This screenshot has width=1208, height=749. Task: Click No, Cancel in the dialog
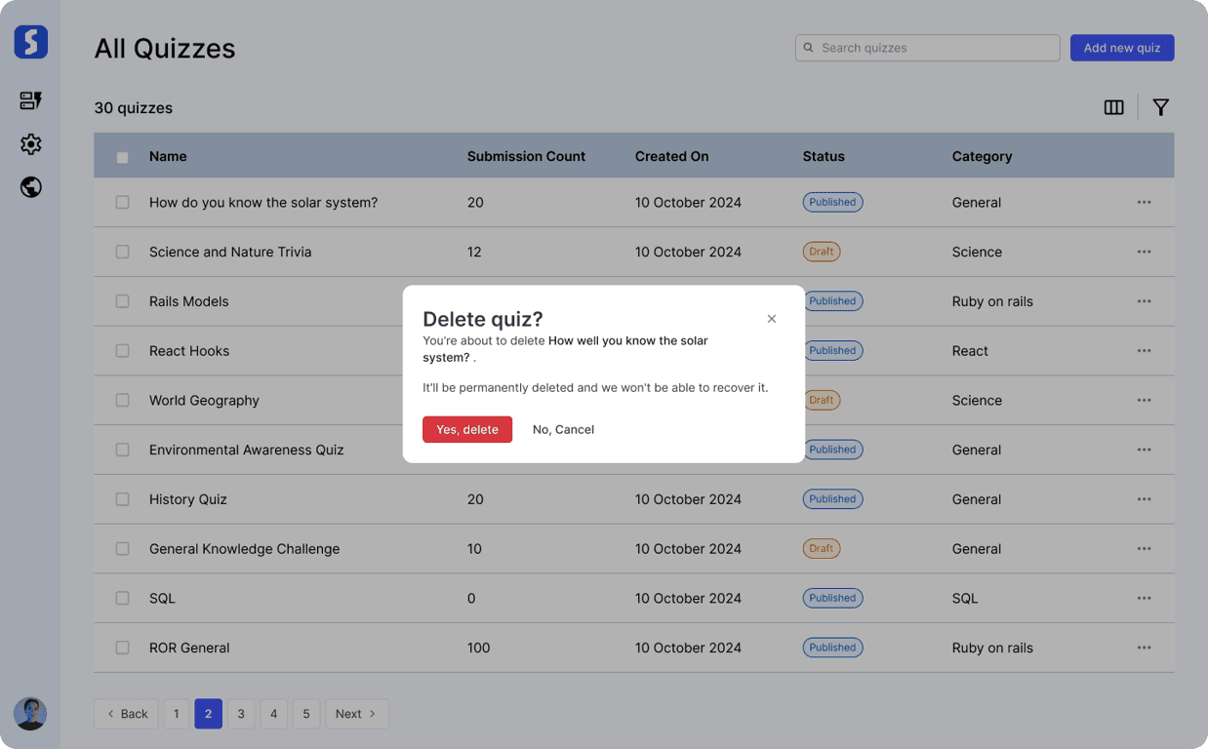(563, 429)
